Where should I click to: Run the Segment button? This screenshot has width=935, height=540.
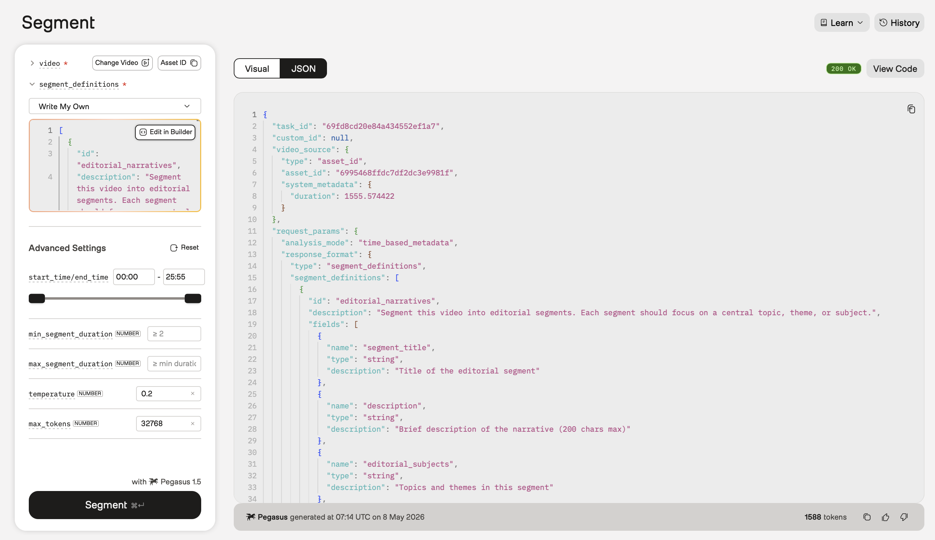[x=114, y=505]
